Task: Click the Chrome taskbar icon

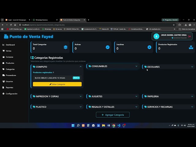Action: pyautogui.click(x=114, y=125)
